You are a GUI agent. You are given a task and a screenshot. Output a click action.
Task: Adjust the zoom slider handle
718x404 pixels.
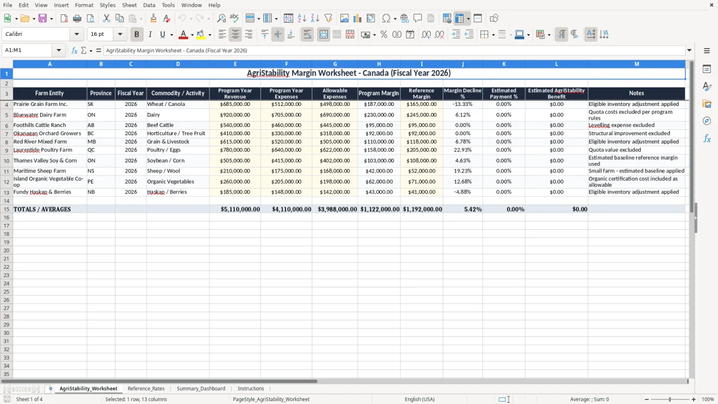tap(670, 399)
